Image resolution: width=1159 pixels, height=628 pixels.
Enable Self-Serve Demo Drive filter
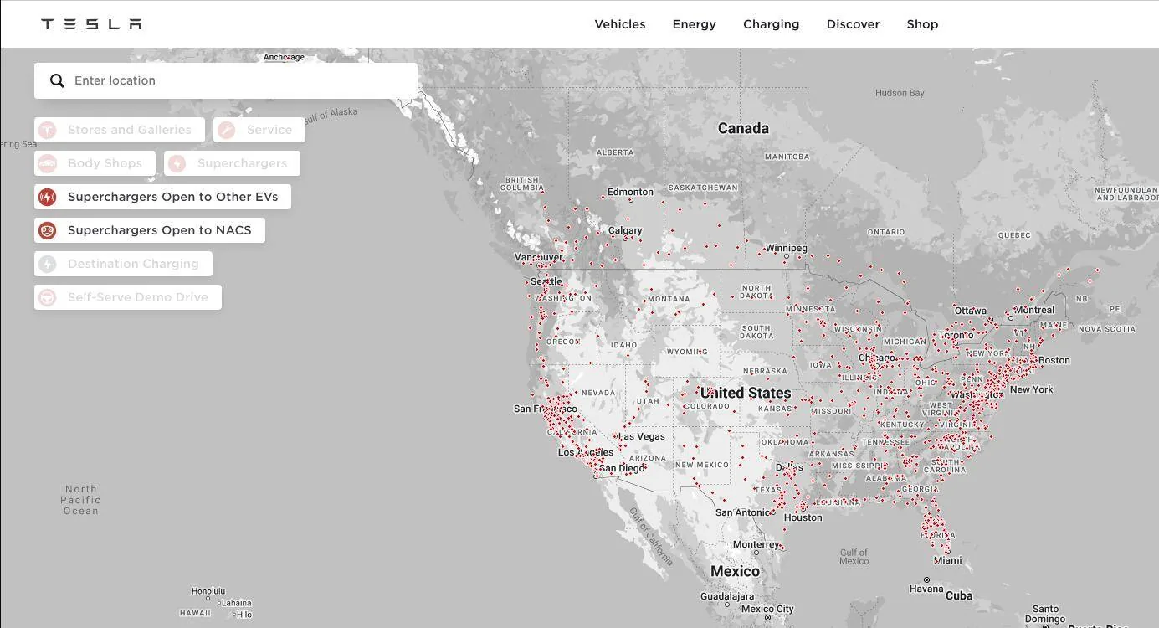(x=128, y=297)
